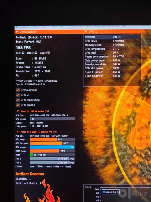
Task: Click OpenGL 3.2.0 NVIDIA 617.14 text
Action: (x=30, y=84)
